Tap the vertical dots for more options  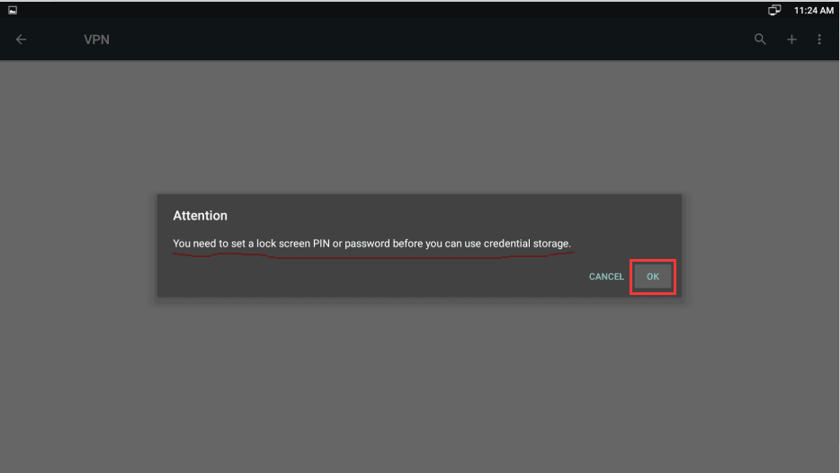click(819, 39)
